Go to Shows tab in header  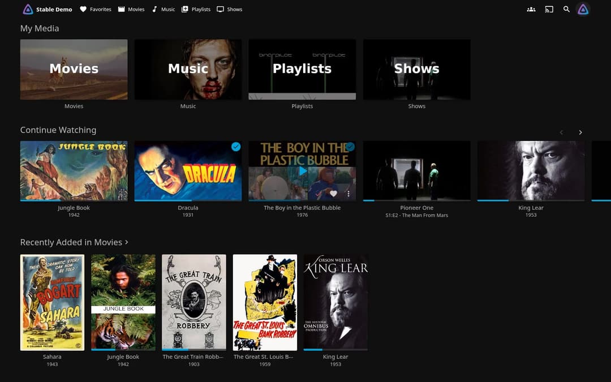pyautogui.click(x=230, y=9)
